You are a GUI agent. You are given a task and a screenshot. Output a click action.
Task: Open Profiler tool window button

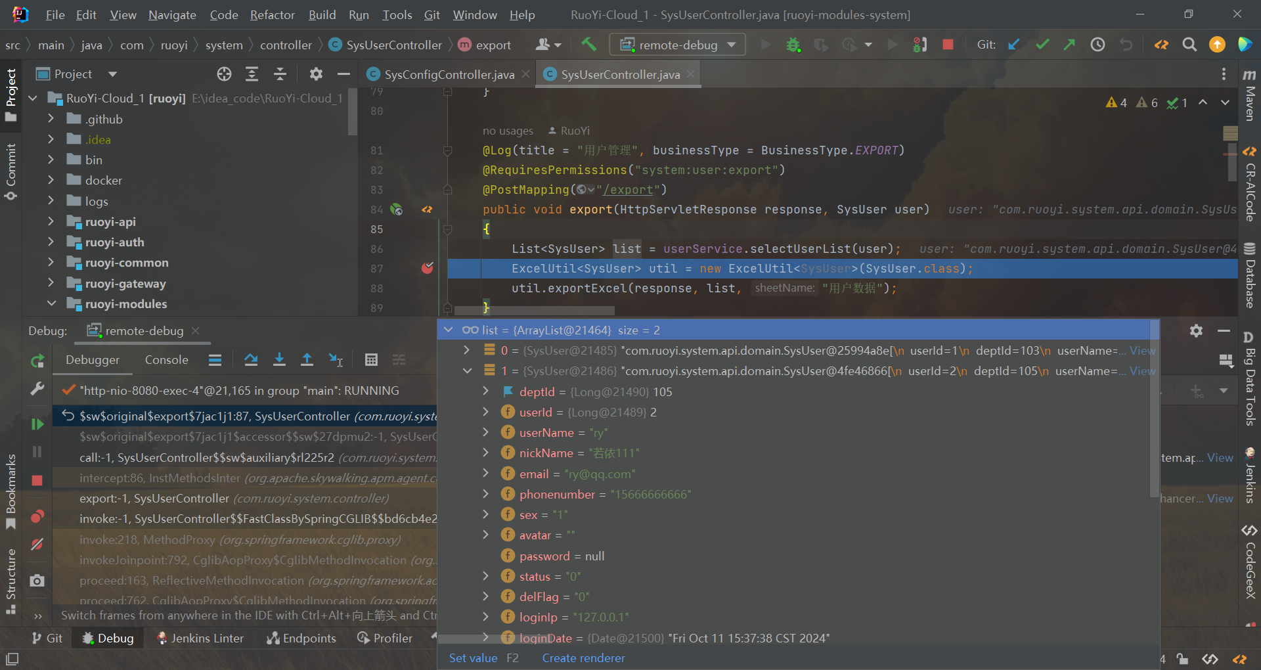(x=385, y=638)
